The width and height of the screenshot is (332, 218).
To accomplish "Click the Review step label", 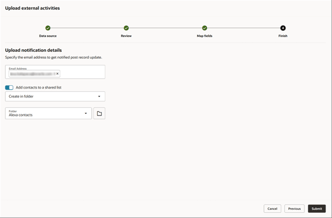I will (126, 36).
